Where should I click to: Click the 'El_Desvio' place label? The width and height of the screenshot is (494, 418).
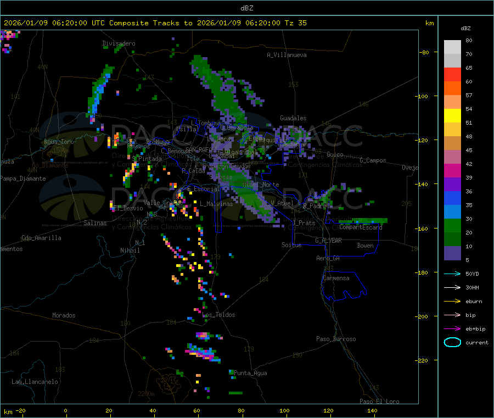pos(128,208)
